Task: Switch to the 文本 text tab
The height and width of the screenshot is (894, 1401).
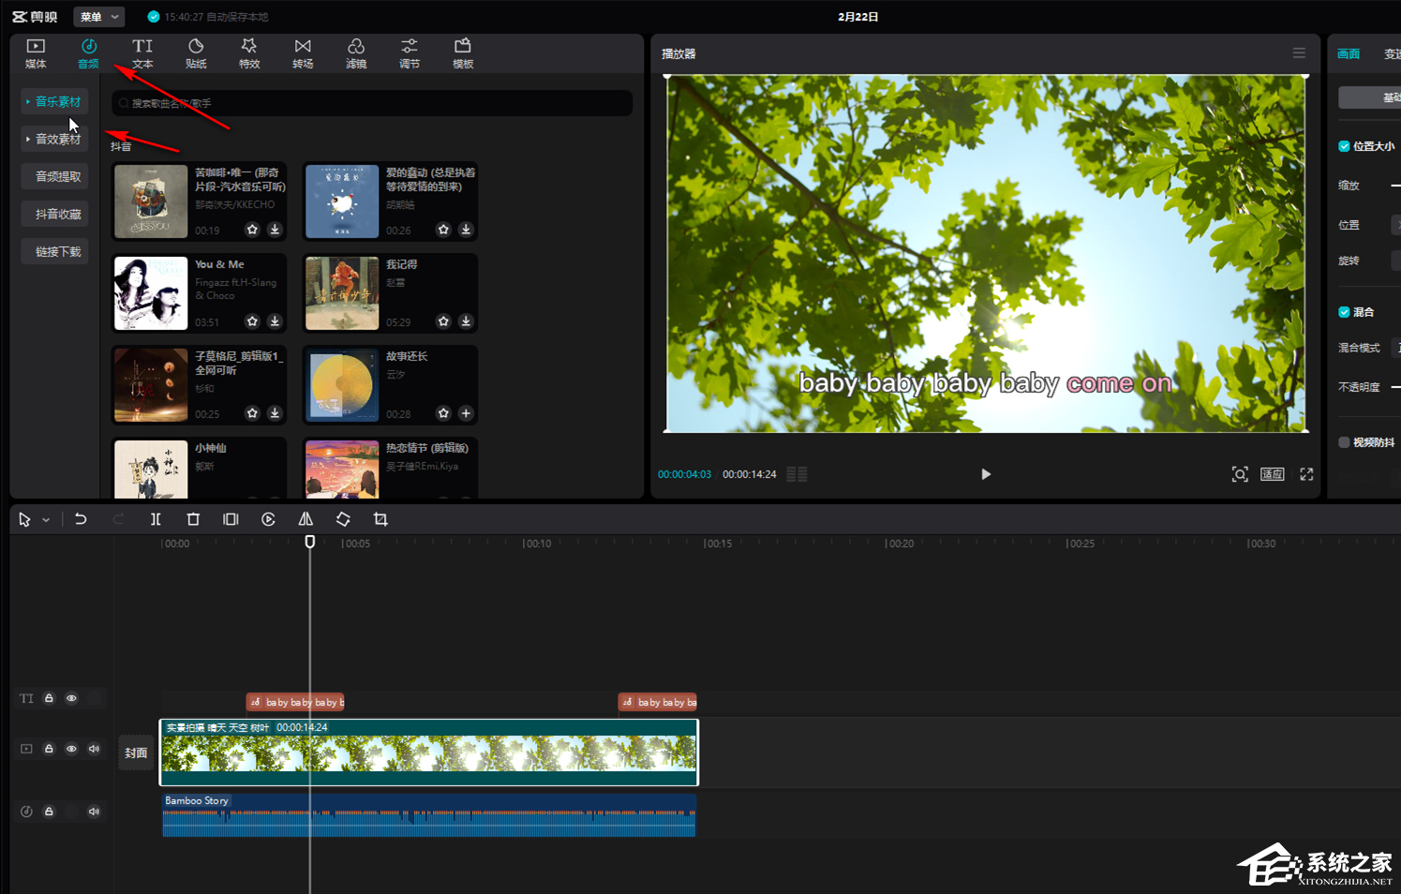Action: coord(142,53)
